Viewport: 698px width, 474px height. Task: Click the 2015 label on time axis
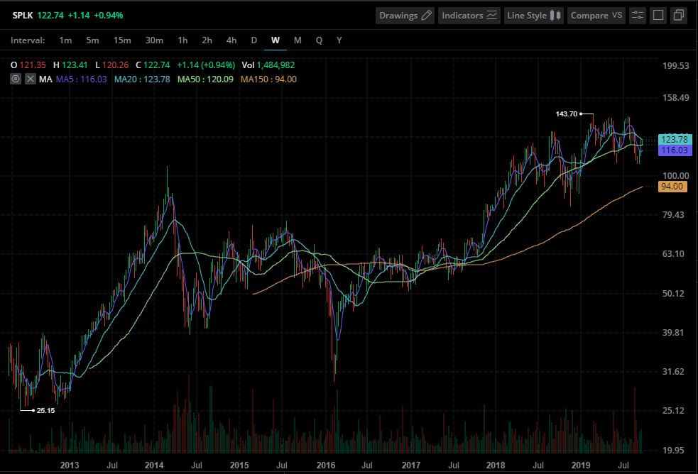(239, 465)
